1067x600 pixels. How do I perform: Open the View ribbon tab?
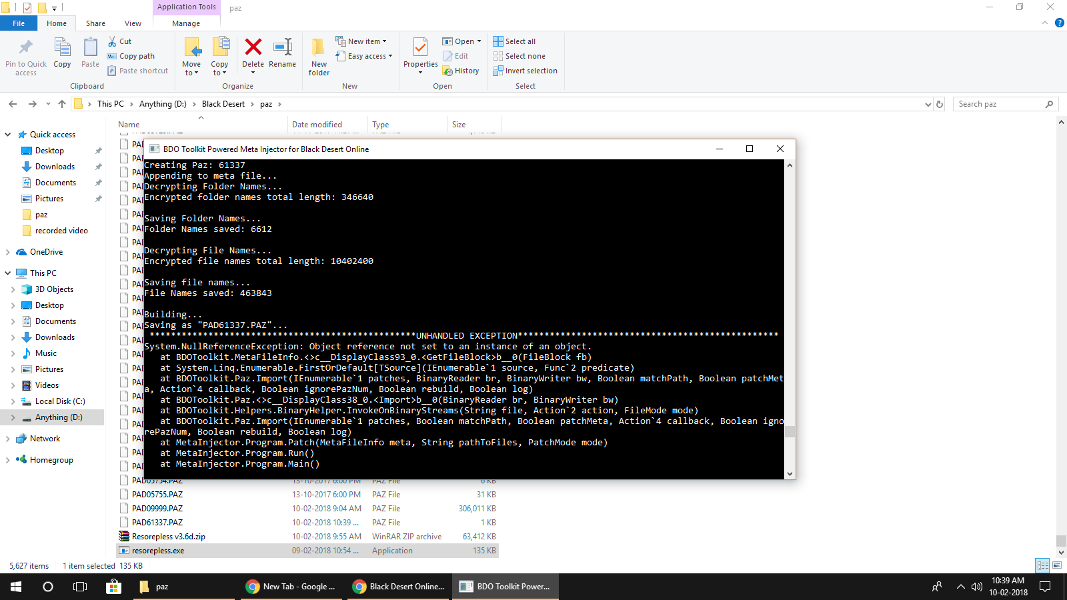tap(133, 23)
